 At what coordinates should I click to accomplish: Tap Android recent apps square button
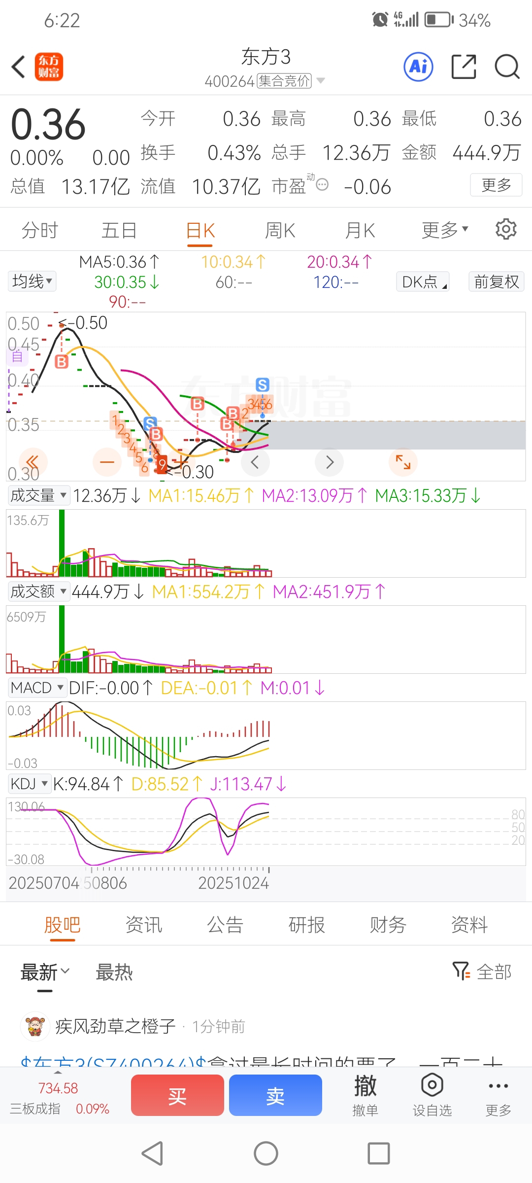point(379,1153)
